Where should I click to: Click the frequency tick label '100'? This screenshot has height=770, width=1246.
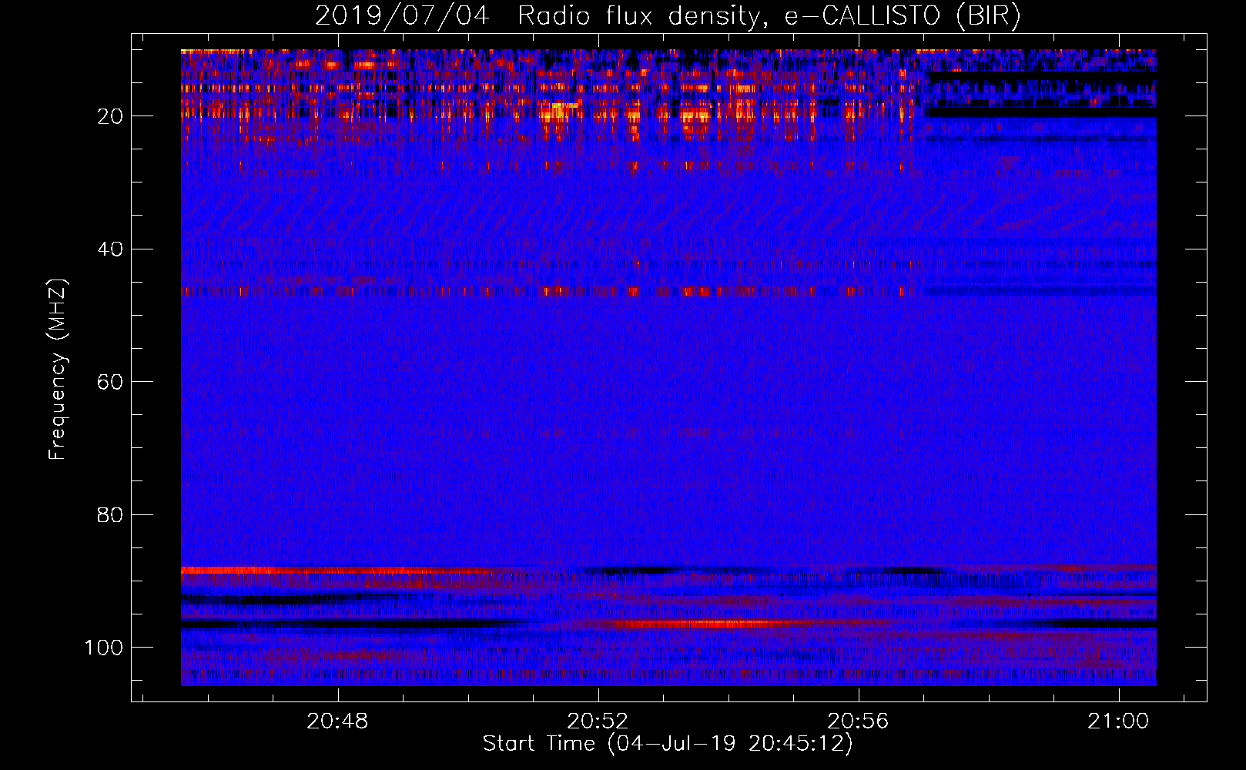[x=104, y=648]
